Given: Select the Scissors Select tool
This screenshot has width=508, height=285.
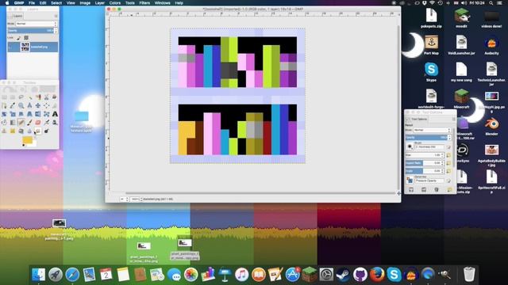Looking at the screenshot, I should [x=46, y=97].
